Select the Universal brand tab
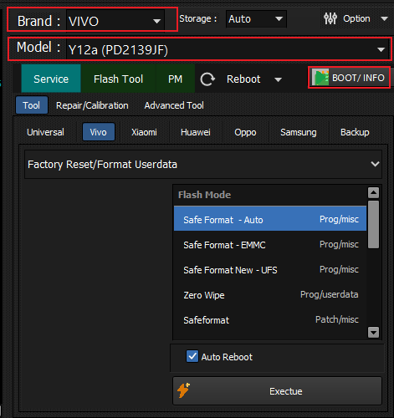This screenshot has height=418, width=394. pyautogui.click(x=45, y=132)
